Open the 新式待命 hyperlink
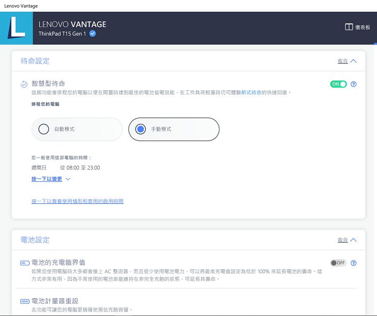The width and height of the screenshot is (377, 316). pos(251,93)
